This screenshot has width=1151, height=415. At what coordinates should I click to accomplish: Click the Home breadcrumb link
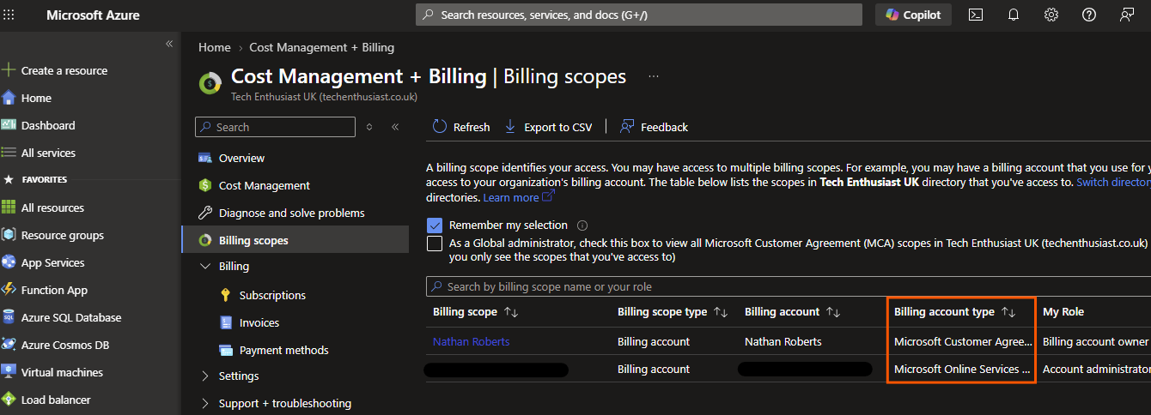(x=214, y=47)
